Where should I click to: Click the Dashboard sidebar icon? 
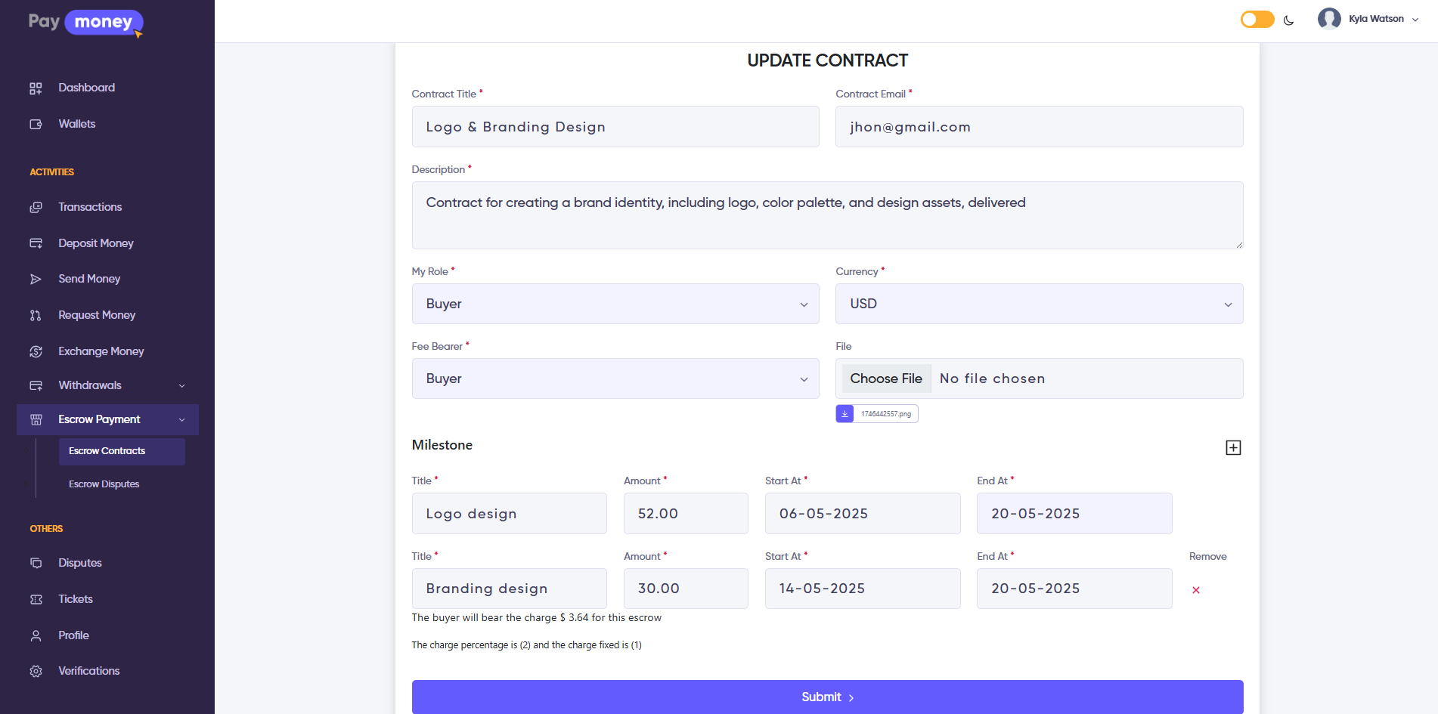36,88
